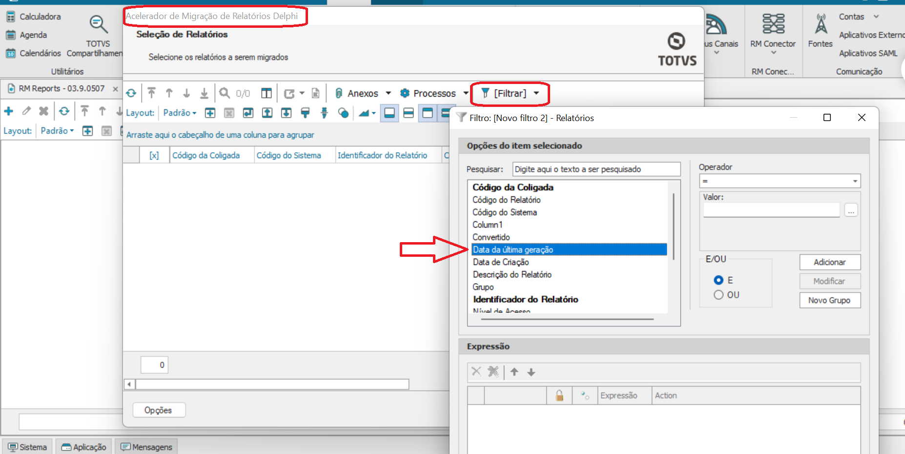The image size is (905, 454).
Task: Toggle the split horizontal panel view button
Action: tap(409, 113)
